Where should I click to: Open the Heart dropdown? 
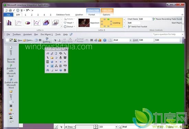[x=69, y=23]
